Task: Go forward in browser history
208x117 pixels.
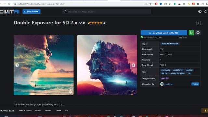Action: tap(5, 4)
